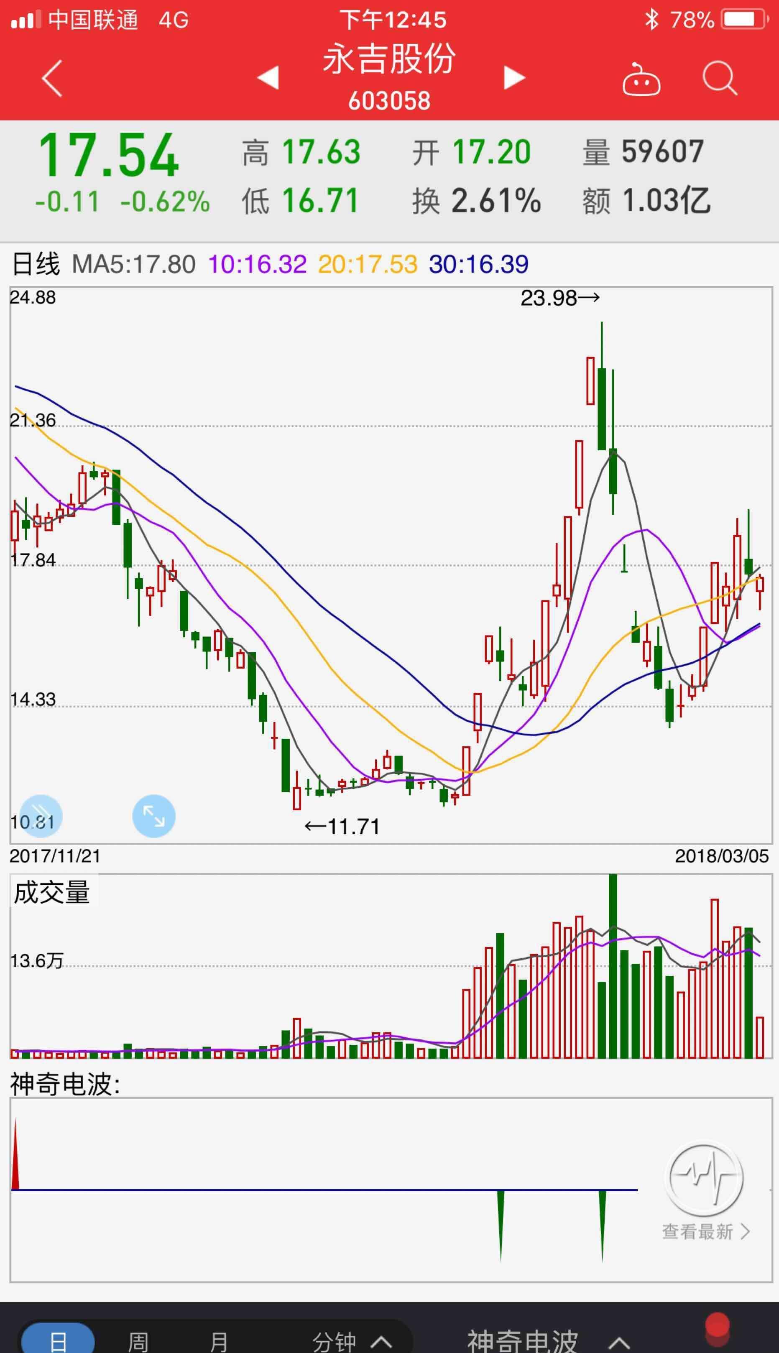Tap the status bar time 下午12:45

coord(393,20)
